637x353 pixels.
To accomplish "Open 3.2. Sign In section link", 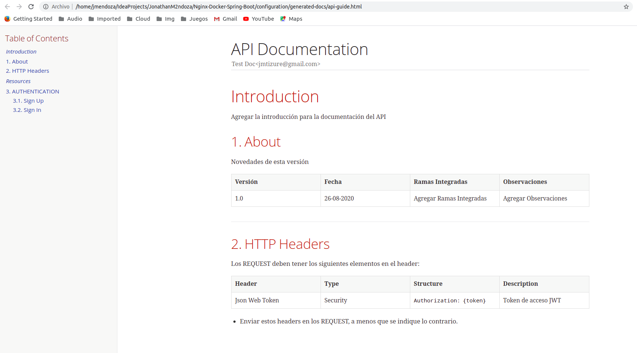I will [x=27, y=110].
